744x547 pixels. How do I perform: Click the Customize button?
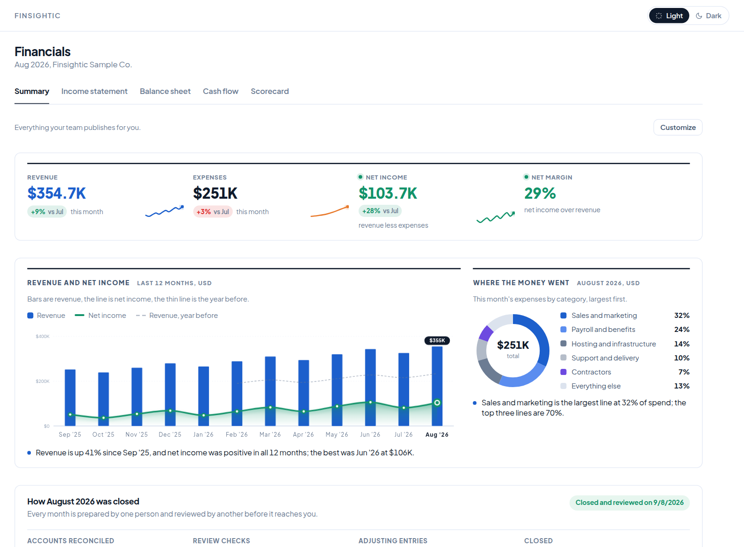pyautogui.click(x=678, y=127)
